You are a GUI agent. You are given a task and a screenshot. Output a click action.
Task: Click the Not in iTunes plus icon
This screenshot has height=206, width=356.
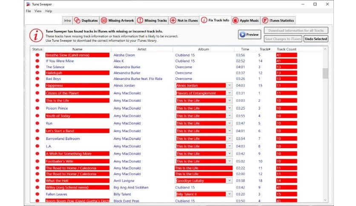click(173, 20)
